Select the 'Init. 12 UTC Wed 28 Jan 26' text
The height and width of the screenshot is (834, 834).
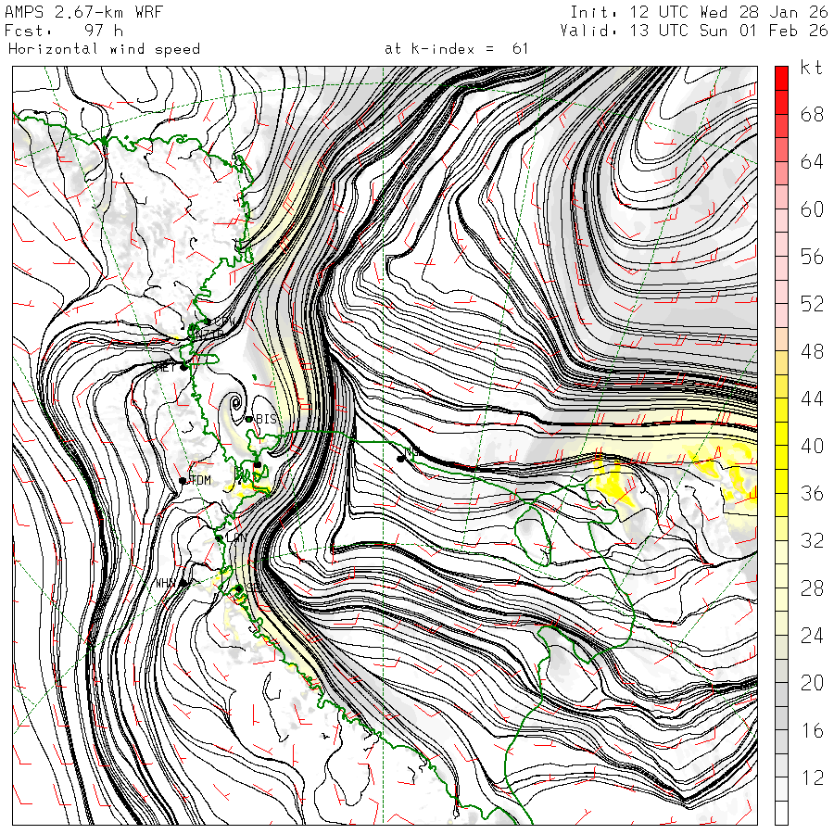(x=699, y=12)
